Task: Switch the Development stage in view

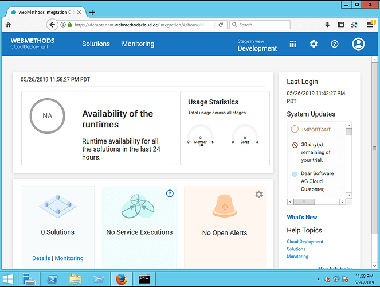Action: point(257,48)
